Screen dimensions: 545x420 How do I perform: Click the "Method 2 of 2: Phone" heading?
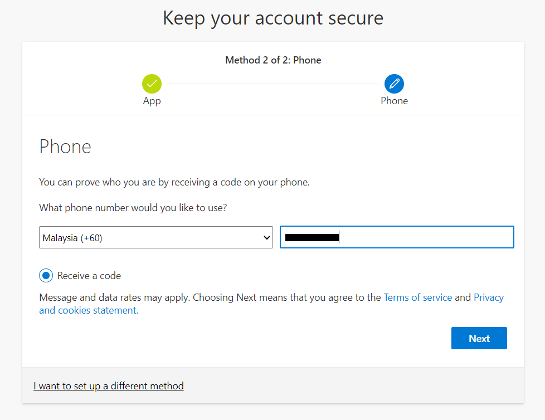click(273, 60)
